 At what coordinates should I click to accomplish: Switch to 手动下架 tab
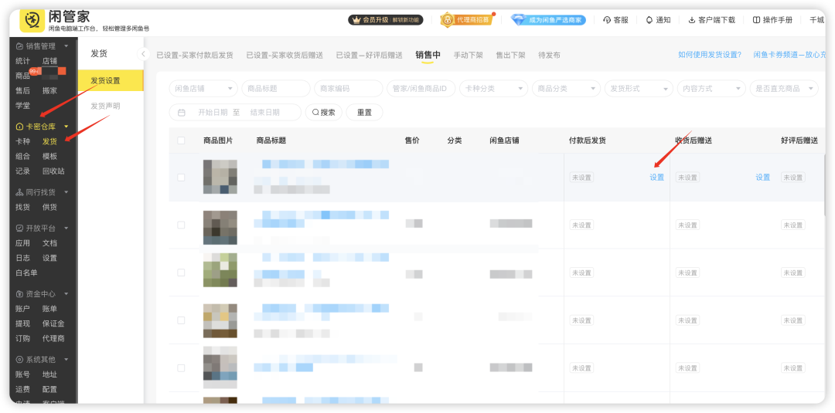468,56
